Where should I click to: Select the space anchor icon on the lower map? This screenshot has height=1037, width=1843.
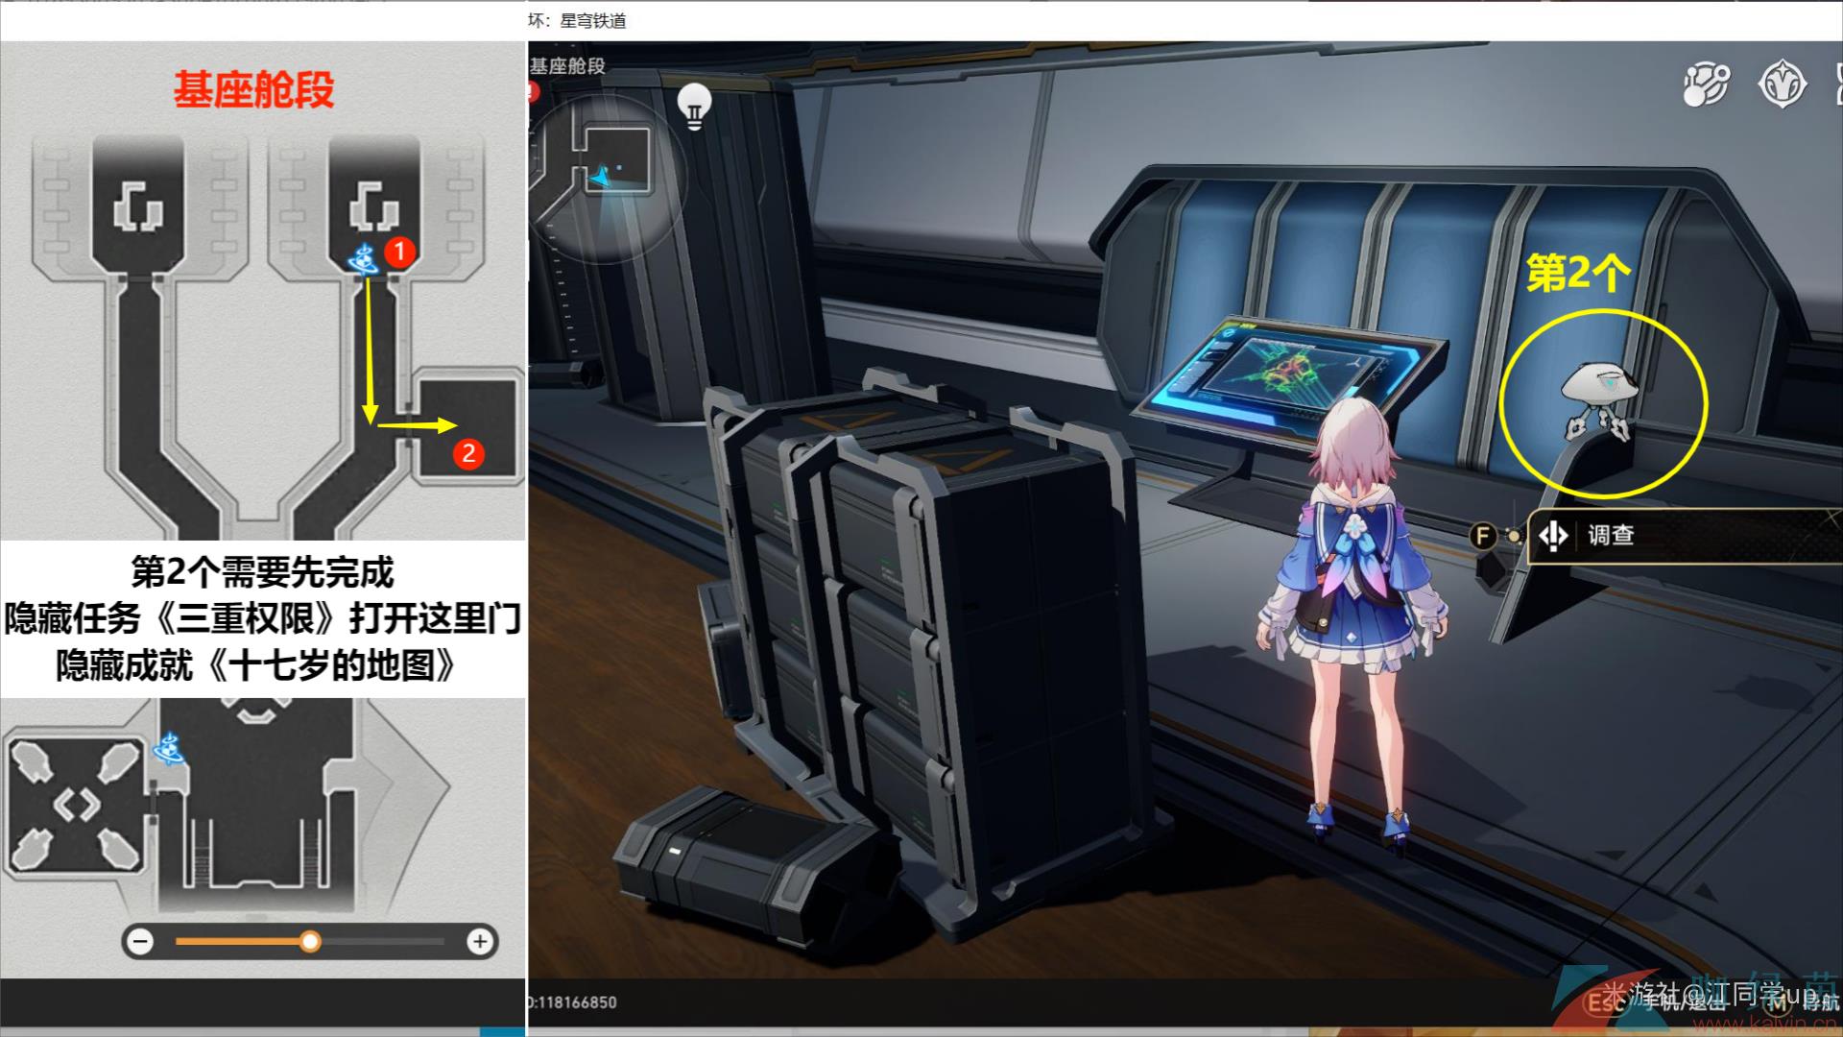pyautogui.click(x=169, y=748)
